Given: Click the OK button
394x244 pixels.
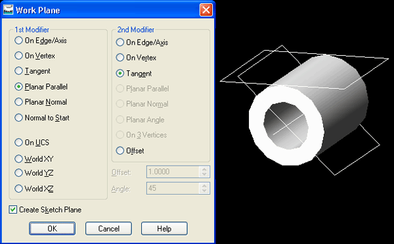Looking at the screenshot, I should click(x=52, y=228).
